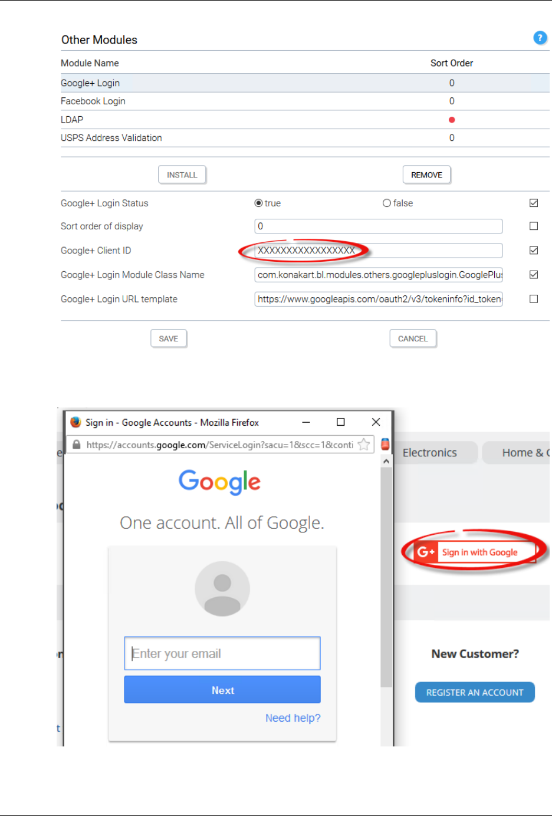Select the Facebook Login module row
This screenshot has height=816, width=552.
tap(305, 101)
